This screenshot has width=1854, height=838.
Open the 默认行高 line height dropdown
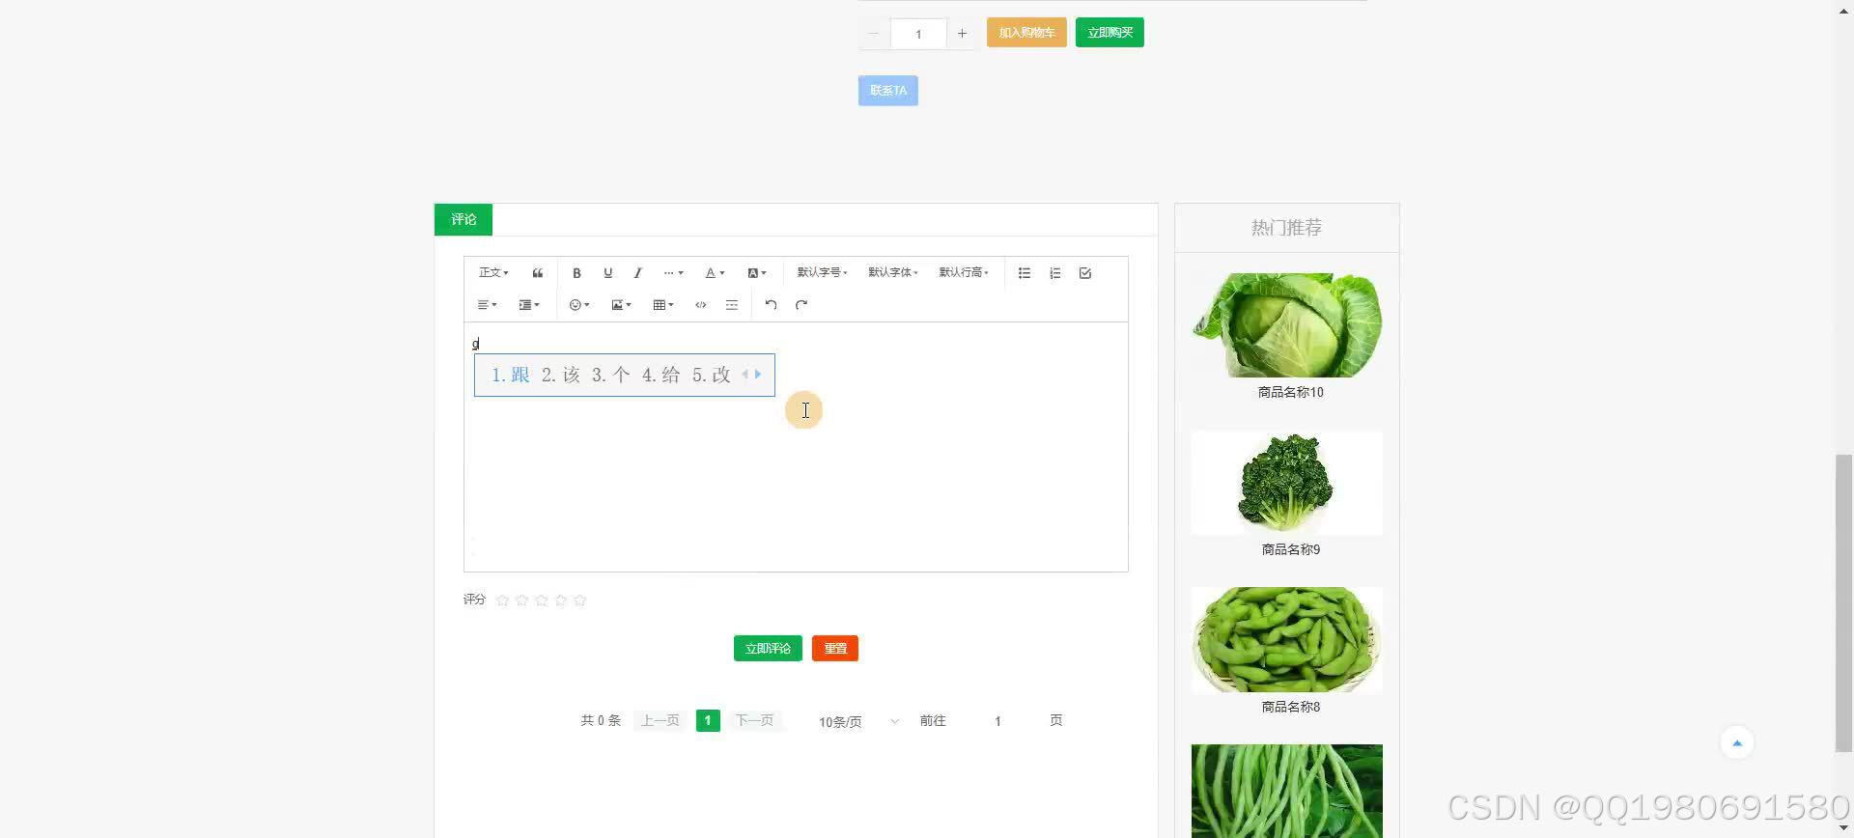tap(964, 273)
